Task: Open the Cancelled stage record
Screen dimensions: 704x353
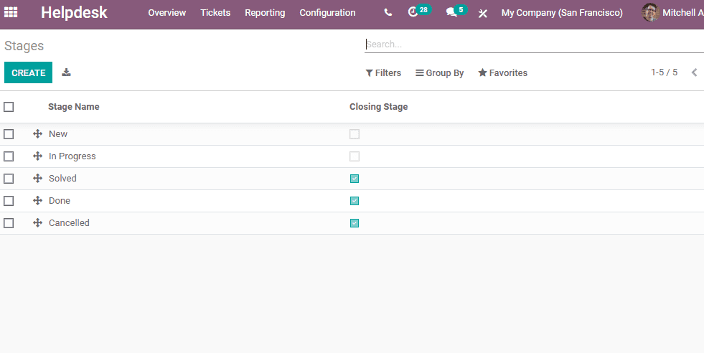Action: coord(69,222)
